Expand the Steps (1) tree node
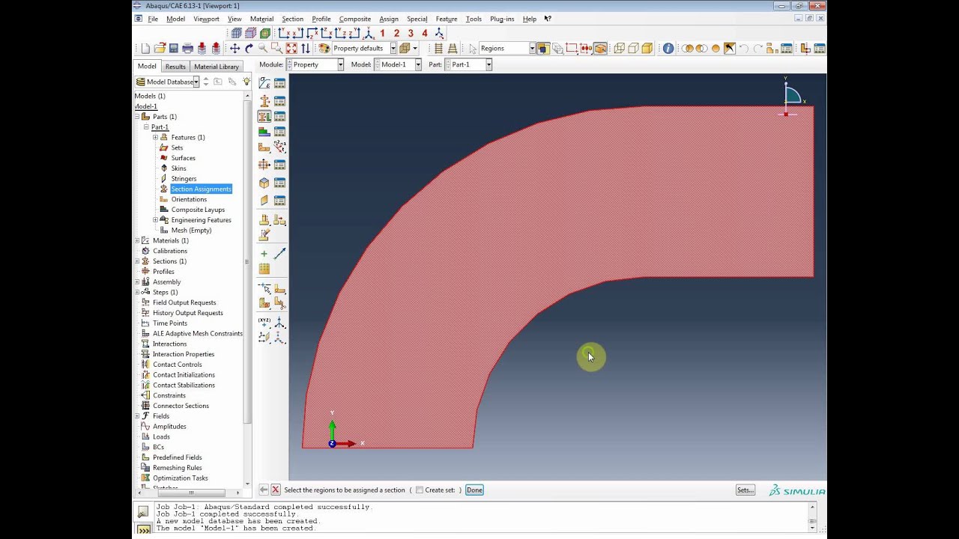959x539 pixels. (x=137, y=292)
